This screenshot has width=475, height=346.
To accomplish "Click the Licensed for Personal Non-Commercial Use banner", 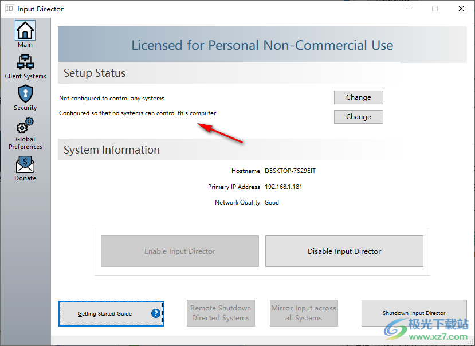I will coord(262,45).
